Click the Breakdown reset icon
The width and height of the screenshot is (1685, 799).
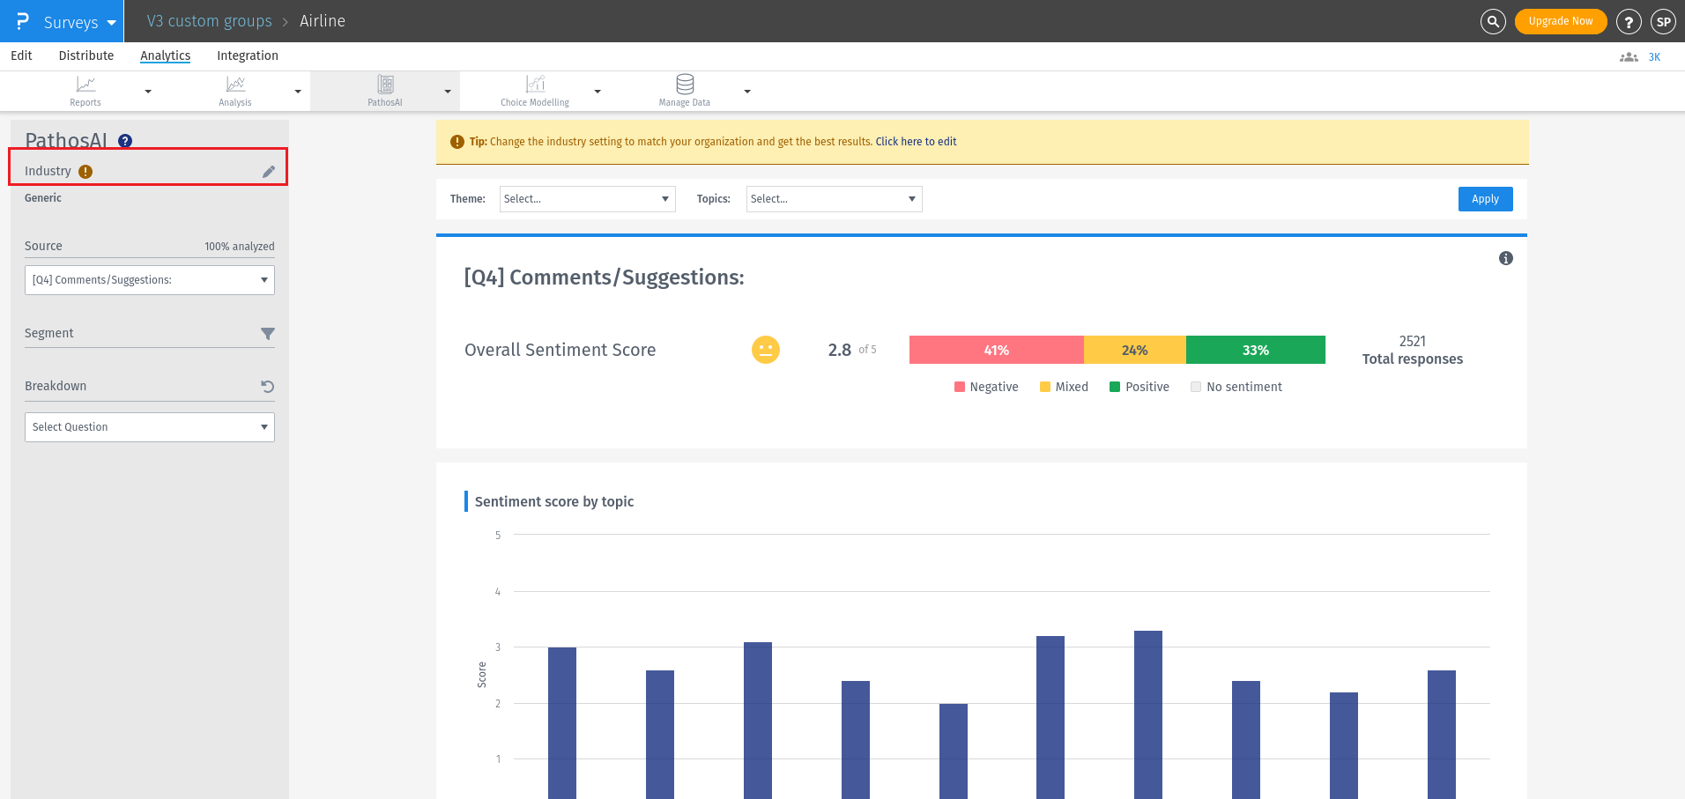coord(269,386)
